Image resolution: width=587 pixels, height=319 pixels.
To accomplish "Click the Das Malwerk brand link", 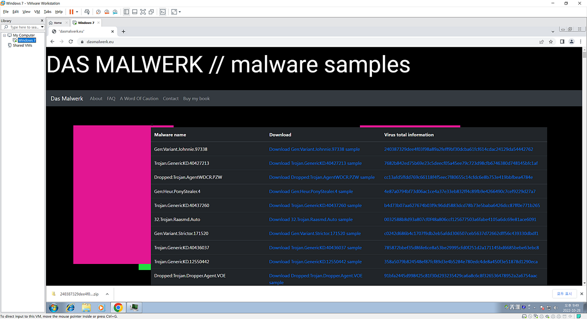I will (67, 99).
